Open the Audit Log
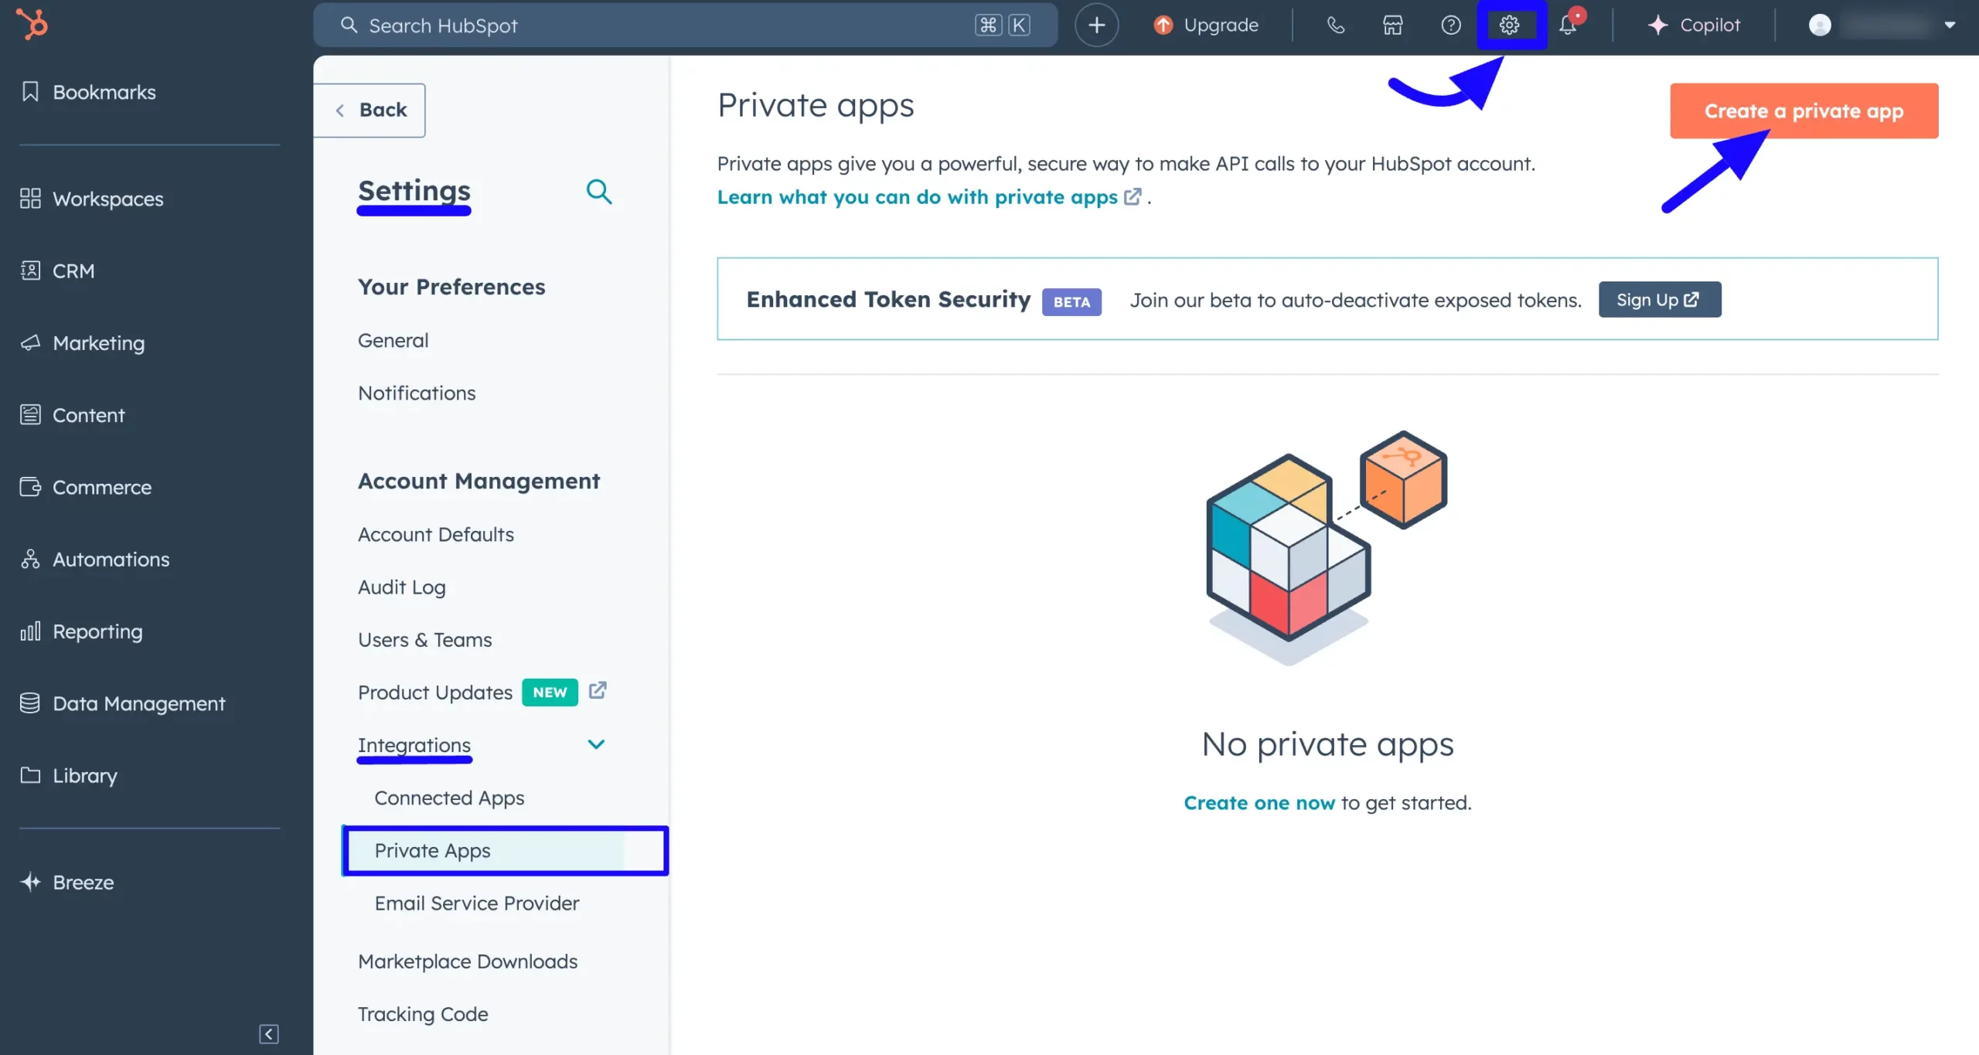The image size is (1979, 1055). coord(402,587)
